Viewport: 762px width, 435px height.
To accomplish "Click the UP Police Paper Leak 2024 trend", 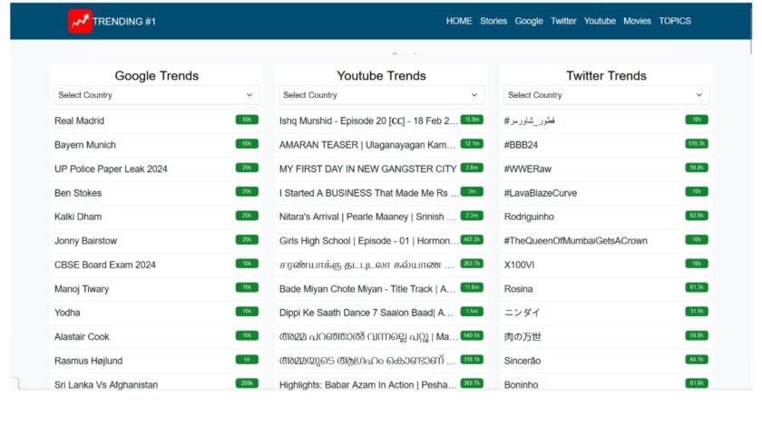I will pos(111,169).
